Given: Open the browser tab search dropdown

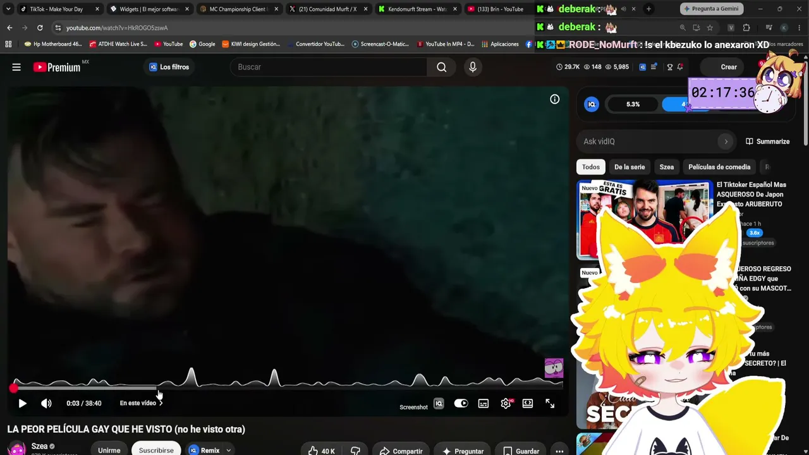Looking at the screenshot, I should click(8, 9).
